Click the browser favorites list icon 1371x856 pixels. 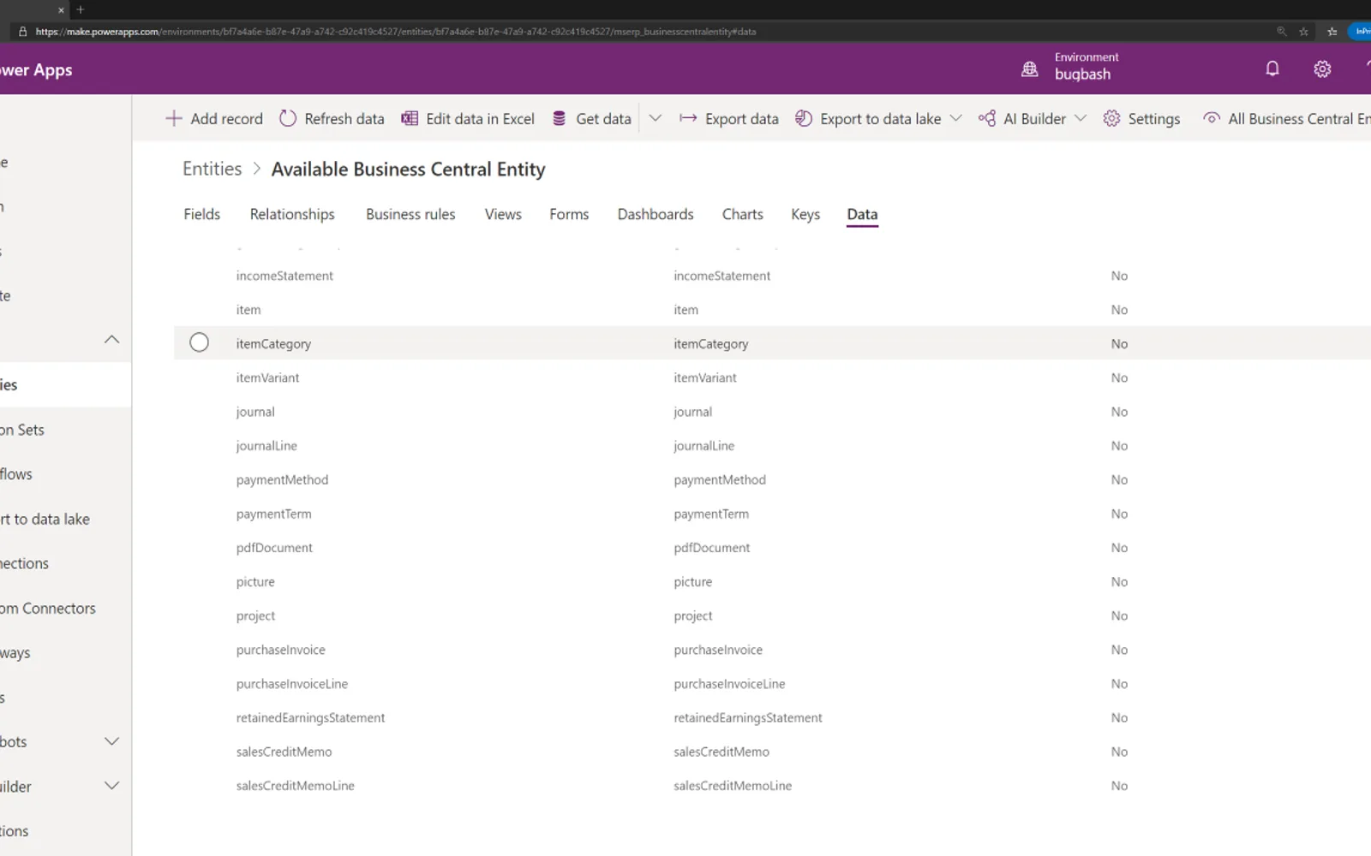[x=1332, y=31]
